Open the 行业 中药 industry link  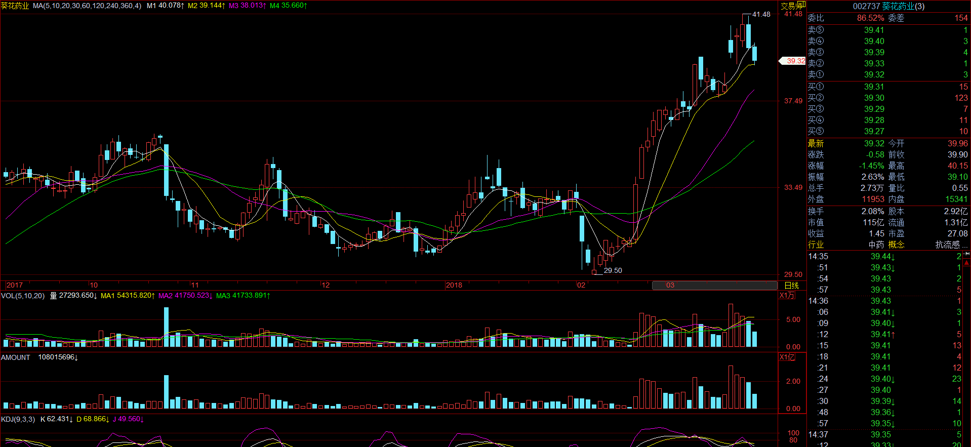click(x=846, y=245)
